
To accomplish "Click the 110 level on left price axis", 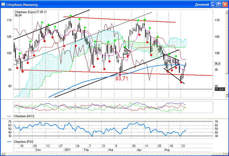I will click(x=9, y=20).
